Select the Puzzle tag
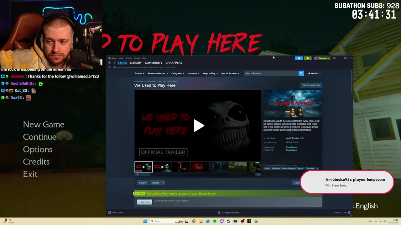This screenshot has height=225, width=401. [x=300, y=168]
